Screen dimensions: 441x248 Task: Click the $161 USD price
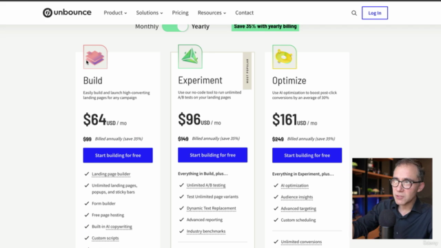tap(294, 119)
